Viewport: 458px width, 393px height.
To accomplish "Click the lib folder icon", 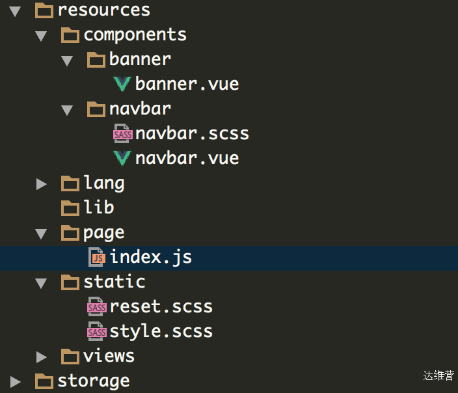I will 70,208.
